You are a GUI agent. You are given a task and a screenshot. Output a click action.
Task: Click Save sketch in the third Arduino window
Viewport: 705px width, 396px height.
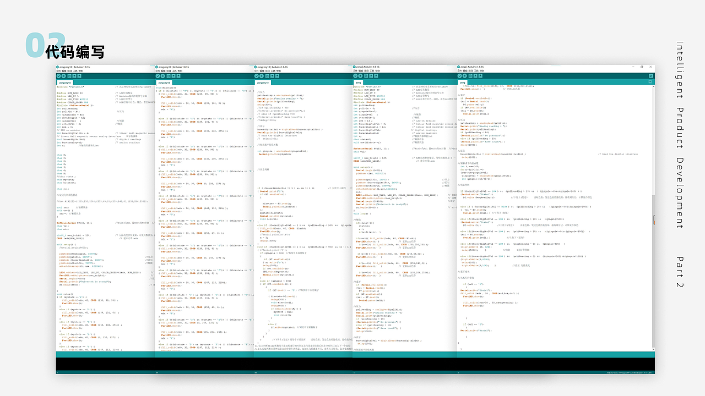point(277,76)
